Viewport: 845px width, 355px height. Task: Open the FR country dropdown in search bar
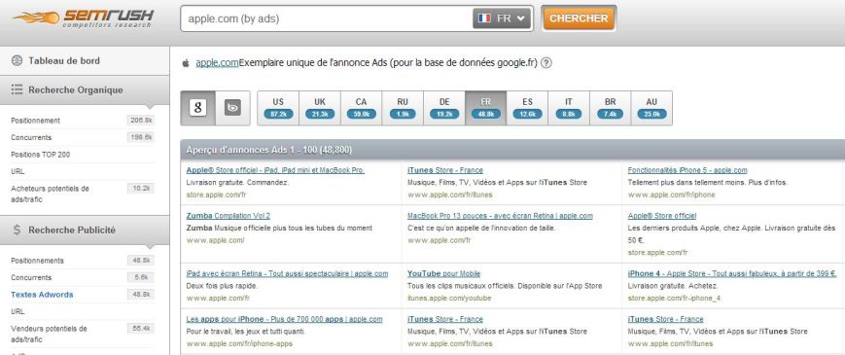(502, 18)
